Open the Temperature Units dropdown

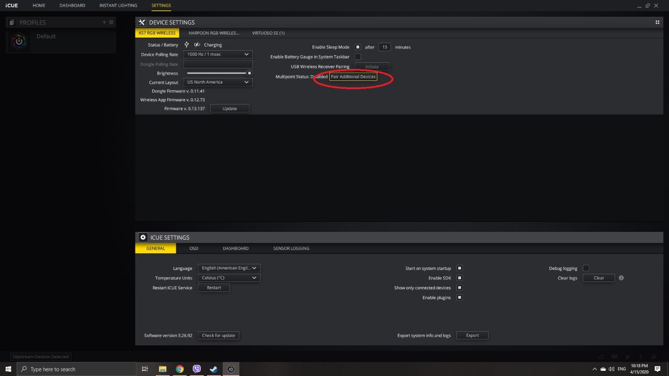pos(229,278)
